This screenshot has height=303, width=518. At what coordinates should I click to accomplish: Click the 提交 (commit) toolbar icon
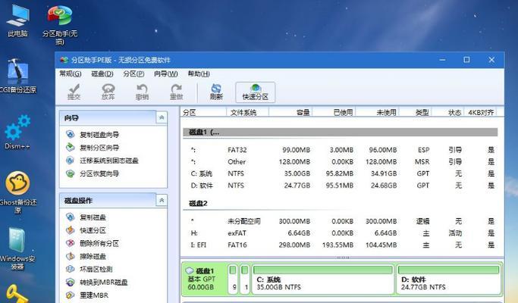tap(74, 92)
